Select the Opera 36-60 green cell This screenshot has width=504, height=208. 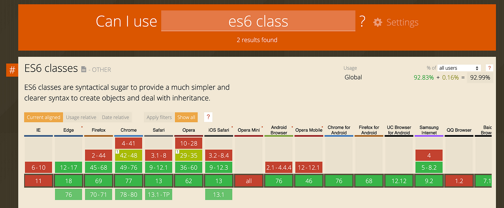pos(189,167)
